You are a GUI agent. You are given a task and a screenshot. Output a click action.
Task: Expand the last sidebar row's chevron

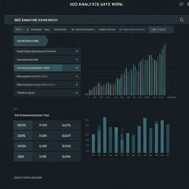tap(77, 93)
